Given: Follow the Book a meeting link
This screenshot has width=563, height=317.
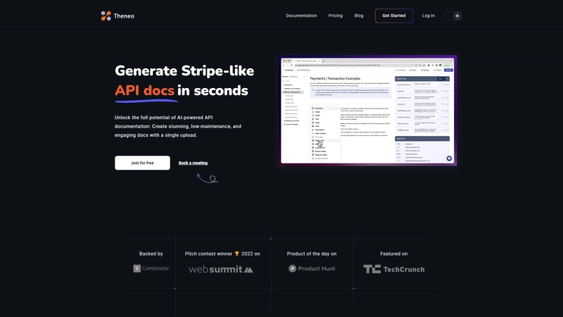Looking at the screenshot, I should (x=193, y=163).
